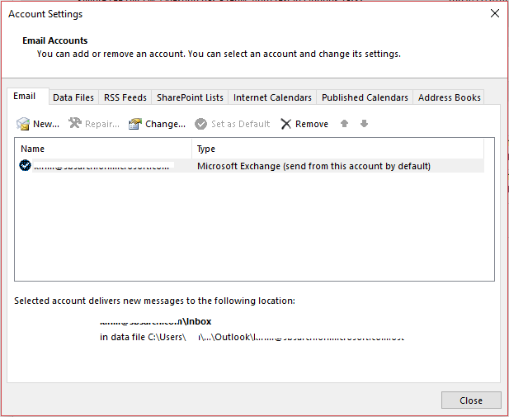Open the Data Files tab

(x=73, y=97)
